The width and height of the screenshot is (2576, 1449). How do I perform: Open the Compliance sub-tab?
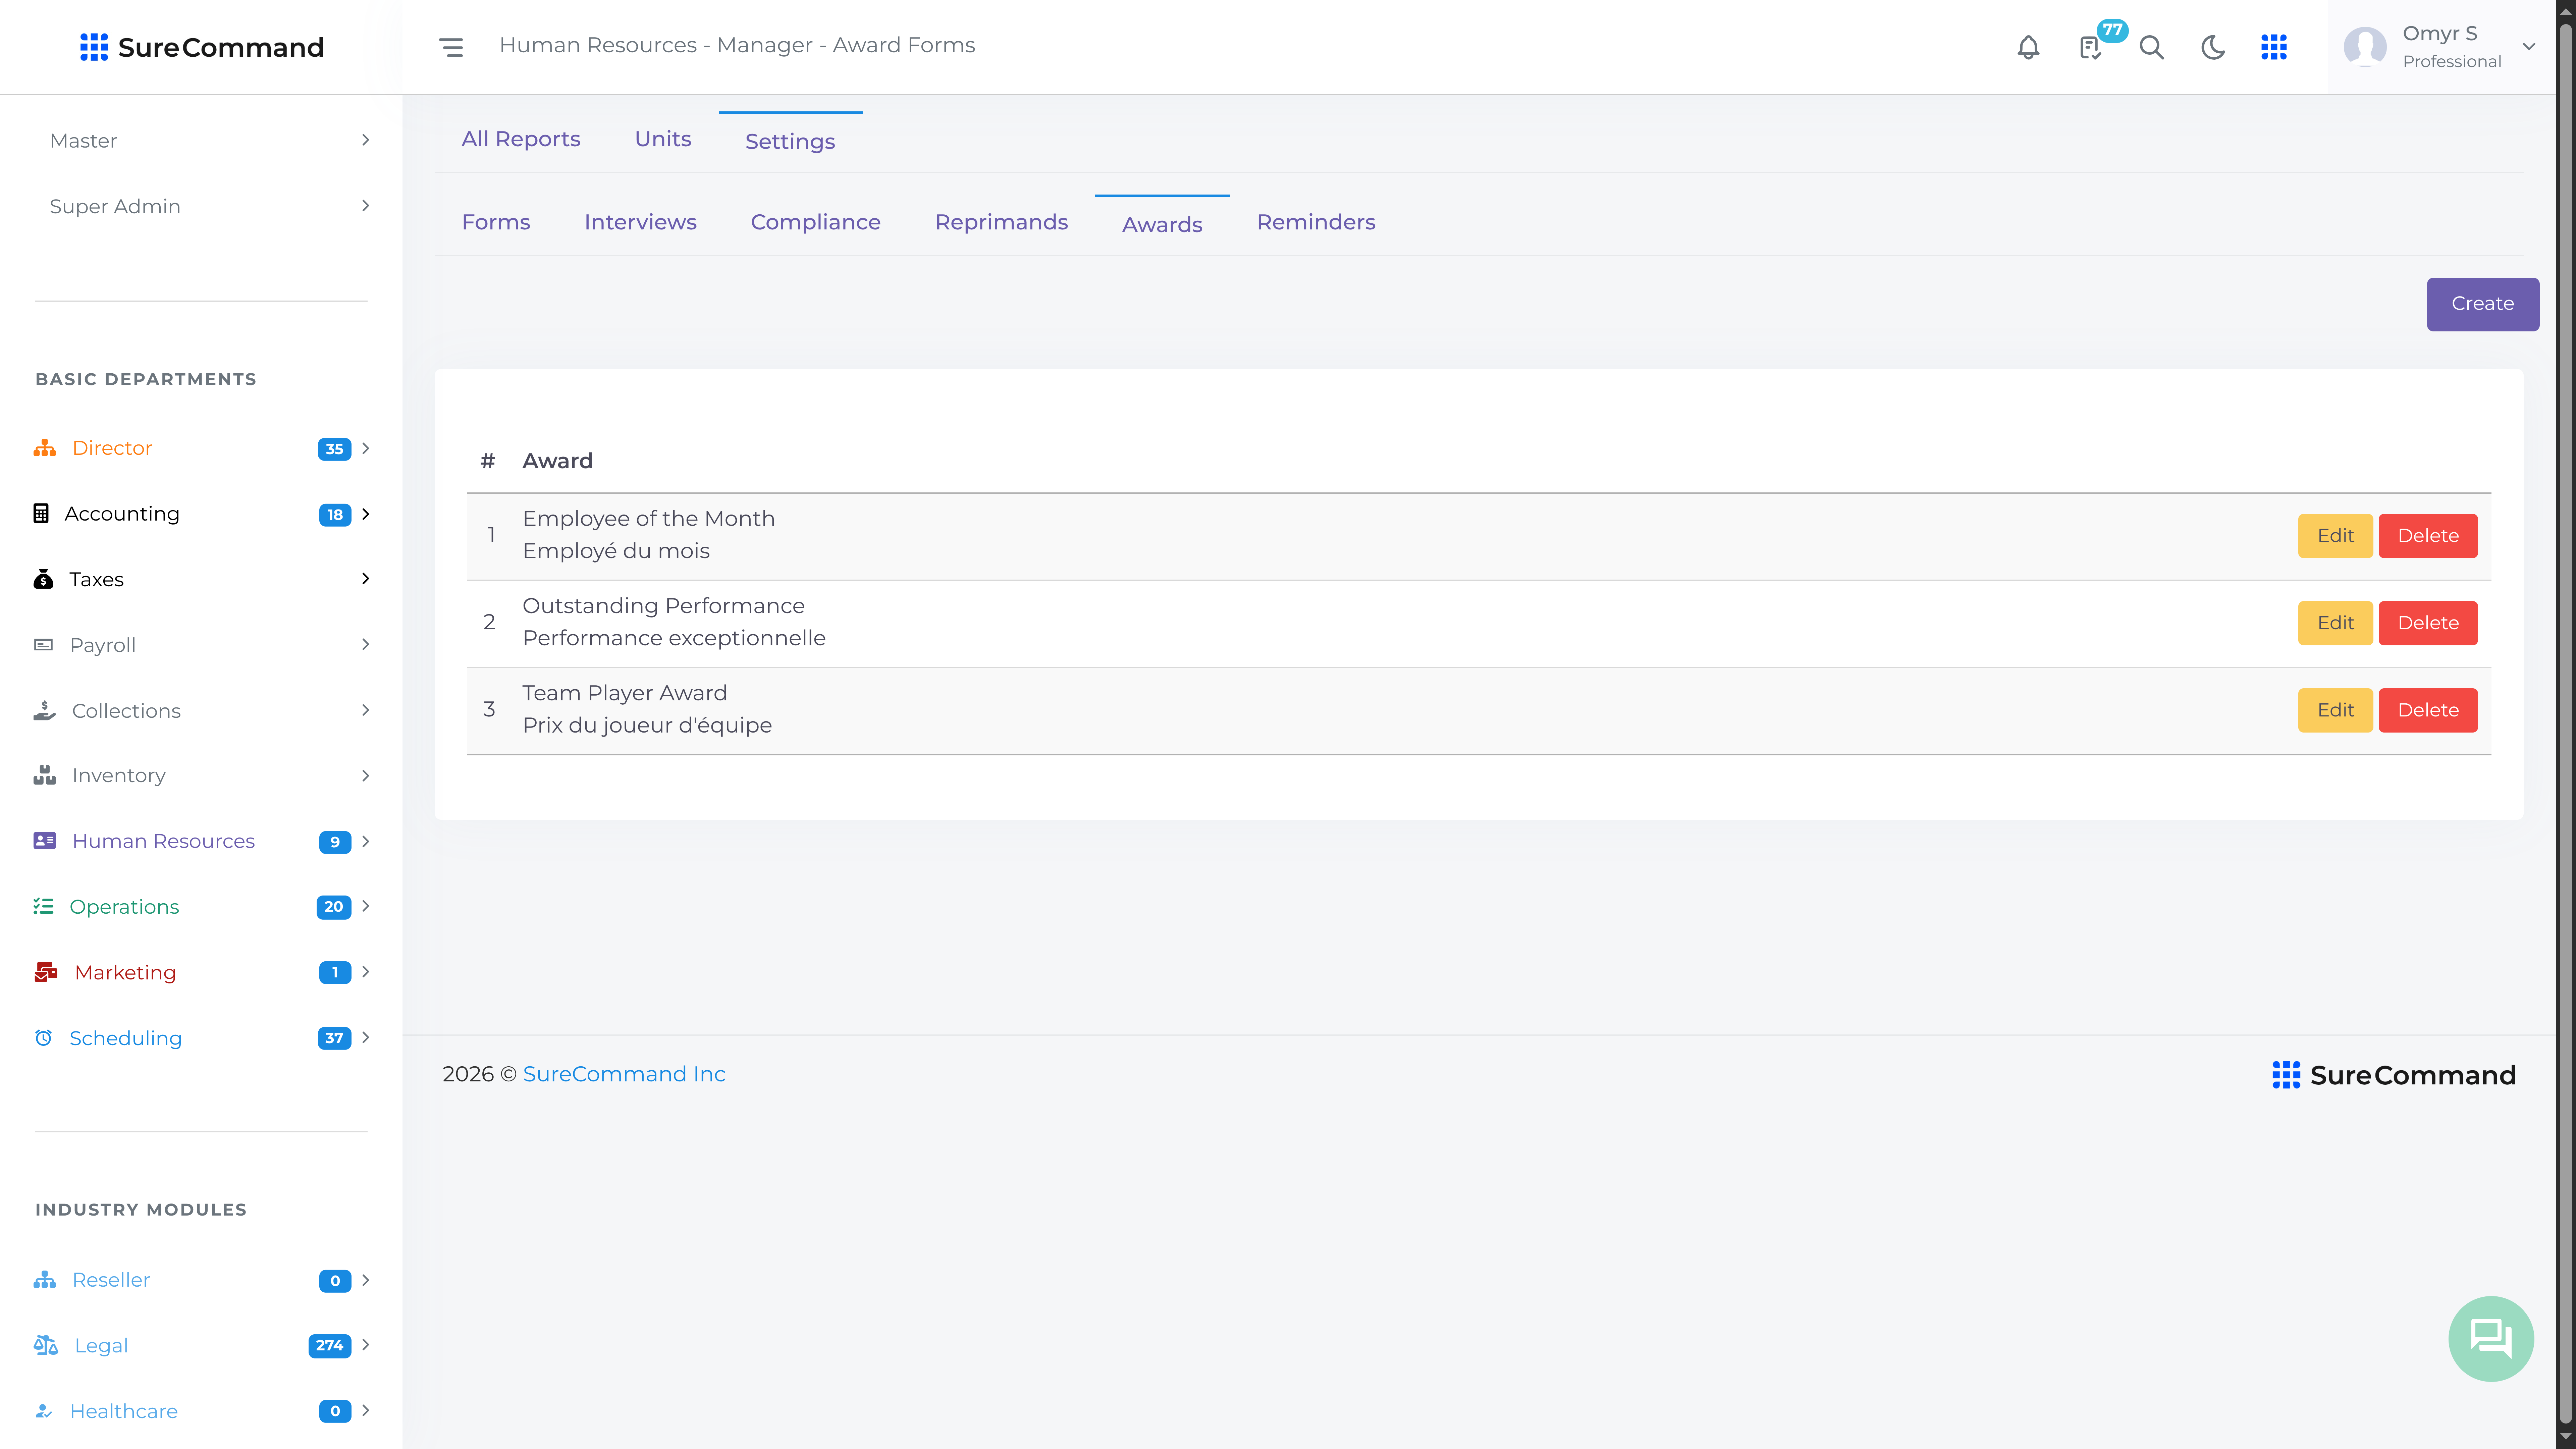816,222
